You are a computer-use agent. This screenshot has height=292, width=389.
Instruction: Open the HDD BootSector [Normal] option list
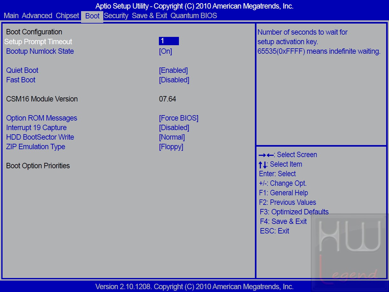172,137
